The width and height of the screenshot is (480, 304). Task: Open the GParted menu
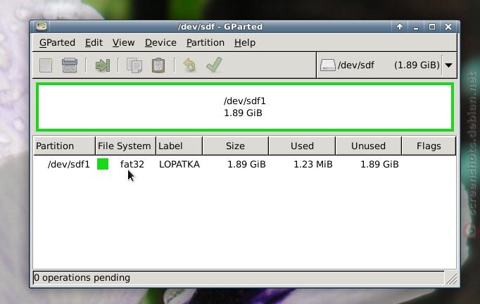tap(57, 42)
